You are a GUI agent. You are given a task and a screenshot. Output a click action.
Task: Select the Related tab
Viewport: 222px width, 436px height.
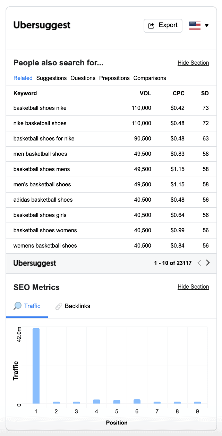(23, 78)
